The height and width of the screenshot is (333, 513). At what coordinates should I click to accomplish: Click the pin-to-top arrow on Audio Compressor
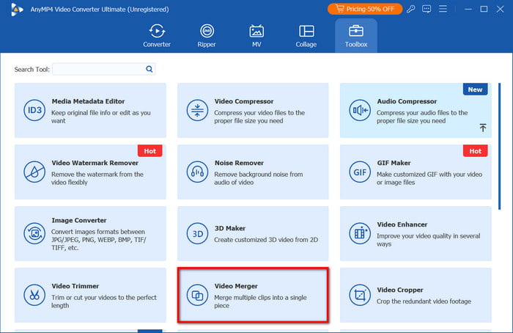483,128
